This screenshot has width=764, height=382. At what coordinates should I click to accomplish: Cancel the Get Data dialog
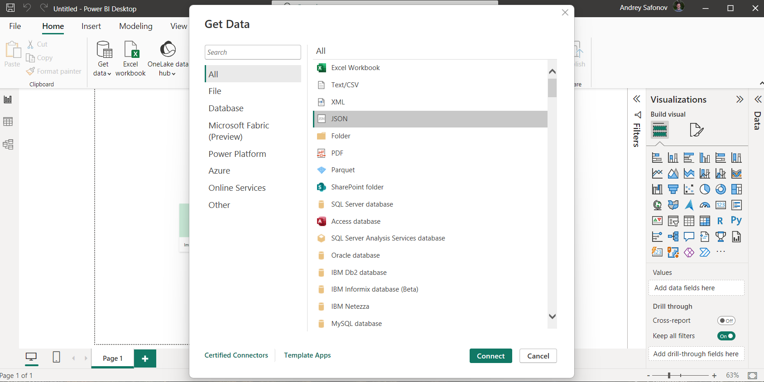tap(538, 356)
